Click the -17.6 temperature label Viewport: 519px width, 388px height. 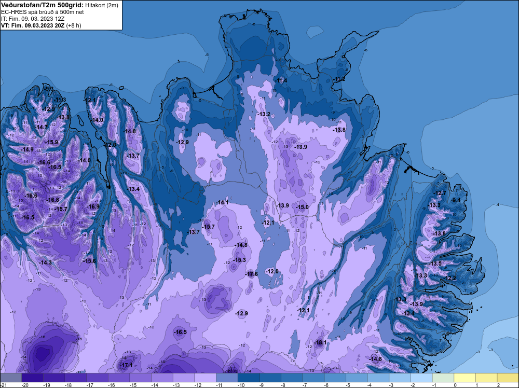coord(252,274)
